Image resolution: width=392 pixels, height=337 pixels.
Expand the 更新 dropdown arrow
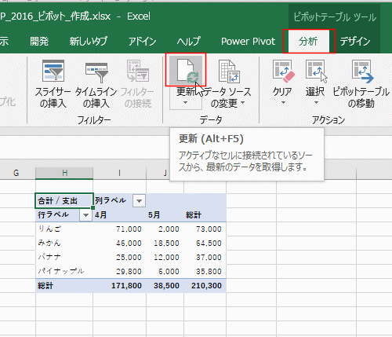coord(185,102)
